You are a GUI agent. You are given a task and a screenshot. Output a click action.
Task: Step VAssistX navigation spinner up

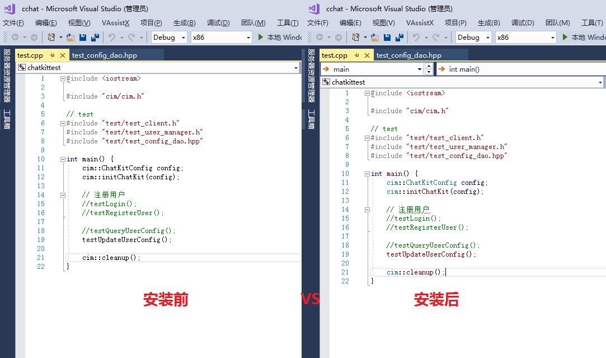[429, 66]
